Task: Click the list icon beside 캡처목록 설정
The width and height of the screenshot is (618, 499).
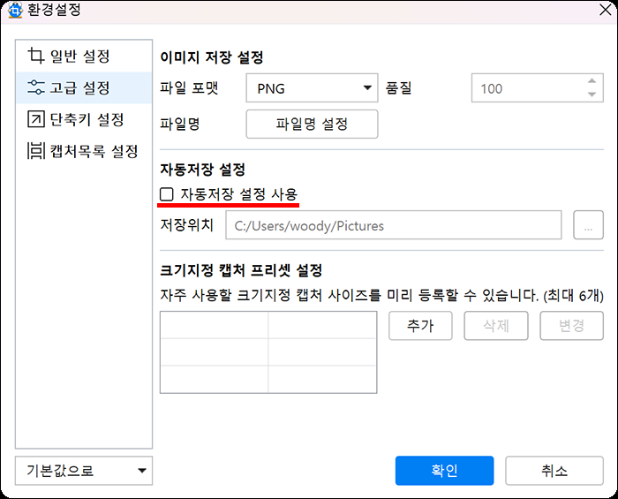Action: pyautogui.click(x=36, y=151)
